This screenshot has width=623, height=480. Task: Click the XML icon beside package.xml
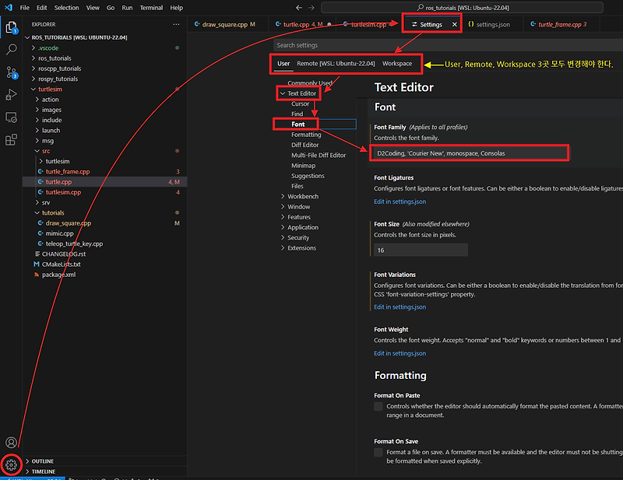coord(37,275)
